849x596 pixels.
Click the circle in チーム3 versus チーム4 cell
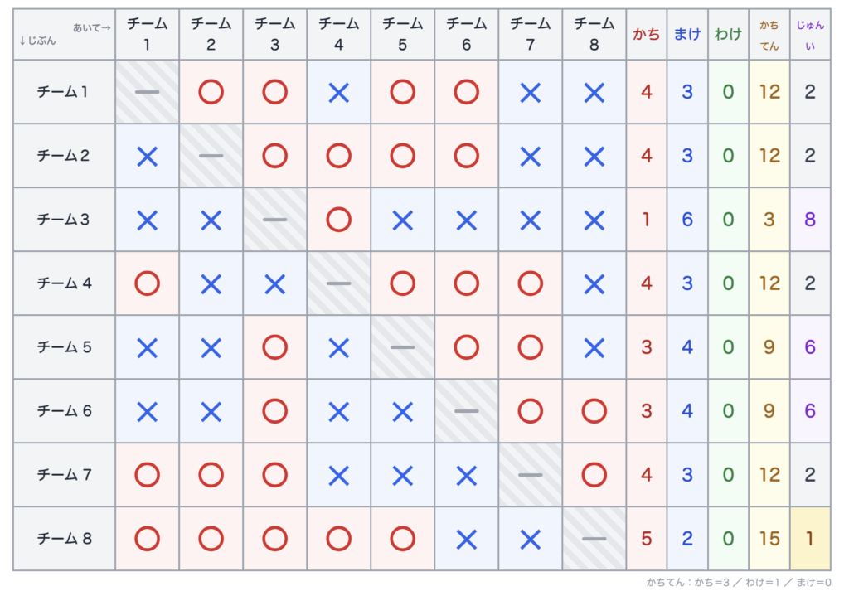pyautogui.click(x=338, y=220)
